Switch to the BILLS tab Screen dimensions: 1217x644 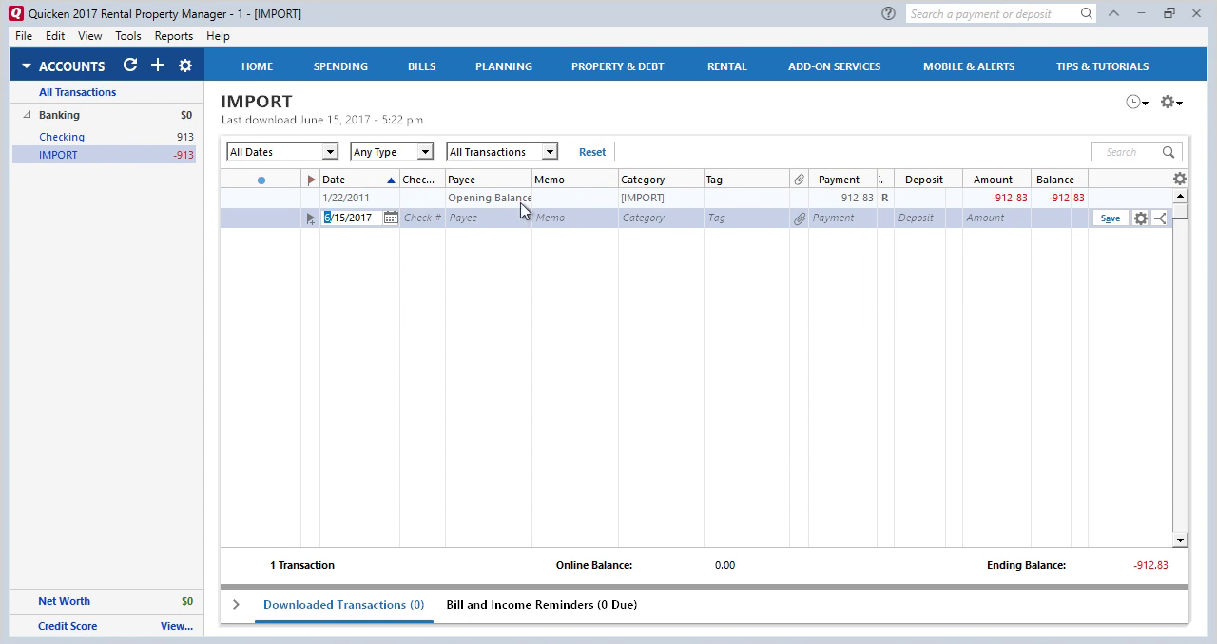coord(421,66)
